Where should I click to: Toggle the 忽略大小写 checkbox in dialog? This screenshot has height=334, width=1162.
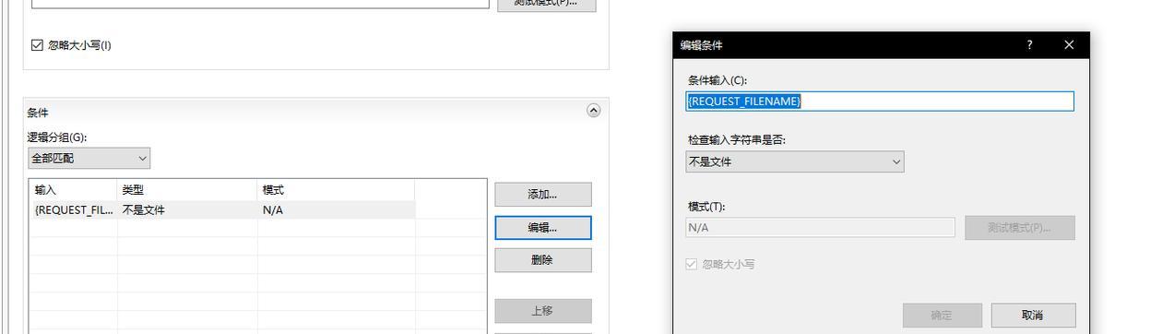[x=692, y=264]
